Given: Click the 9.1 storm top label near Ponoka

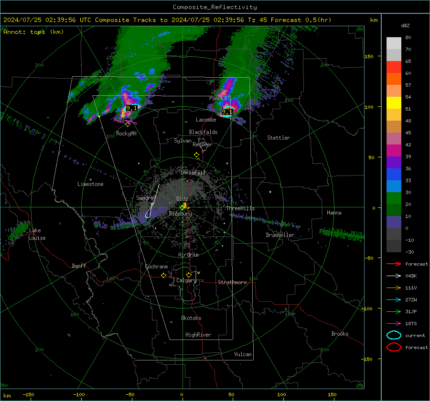Looking at the screenshot, I should click(227, 112).
